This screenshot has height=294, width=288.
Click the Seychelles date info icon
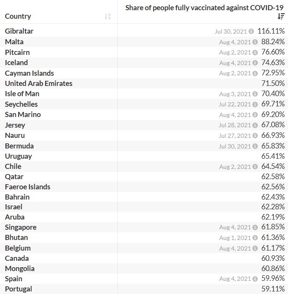[255, 104]
